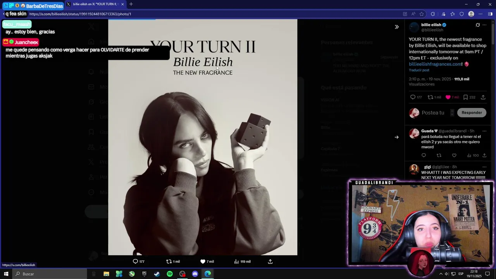496x279 pixels.
Task: Click the post timestamp '2:10 p. m. · 19 nov. 2025'
Action: pos(430,79)
